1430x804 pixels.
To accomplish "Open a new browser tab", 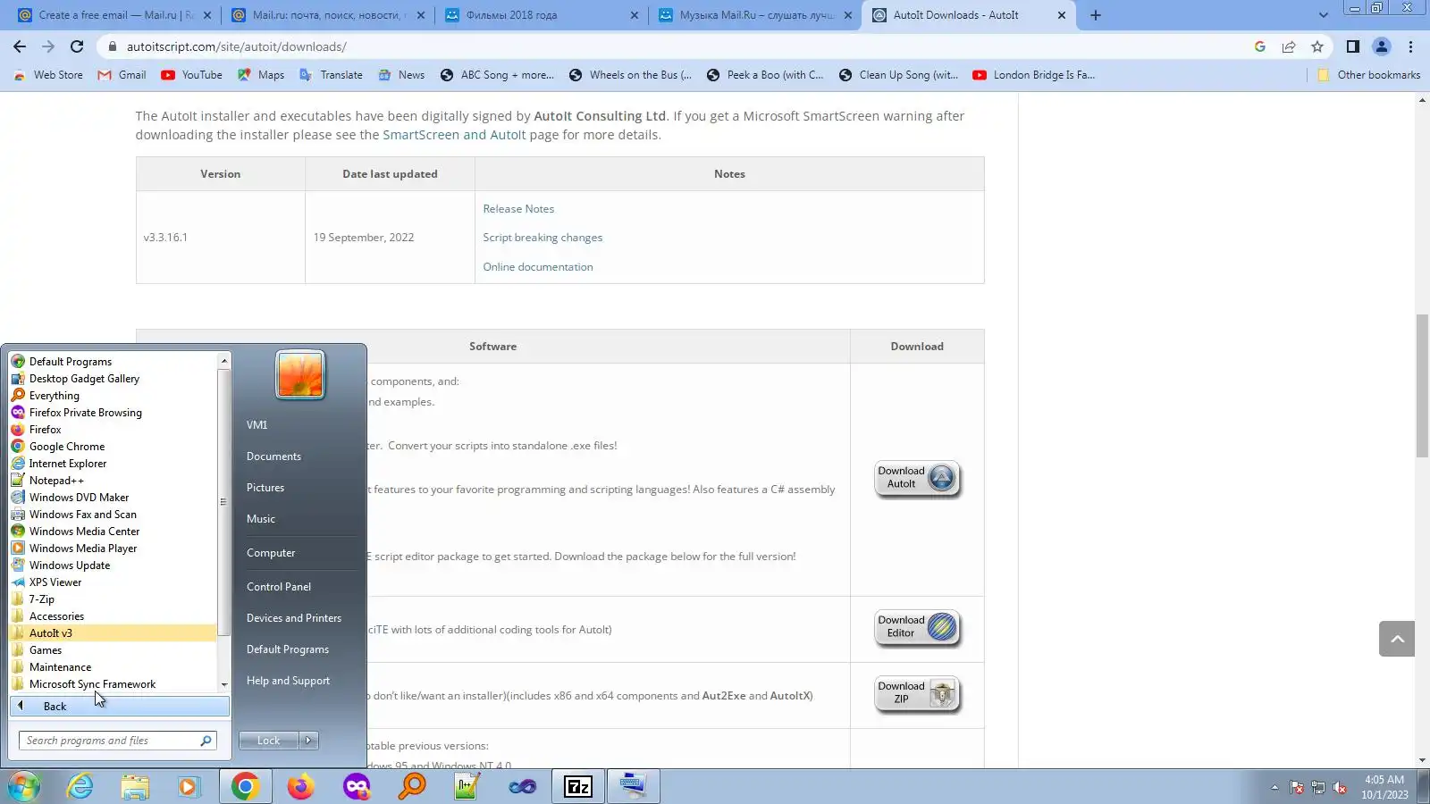I will (1096, 15).
